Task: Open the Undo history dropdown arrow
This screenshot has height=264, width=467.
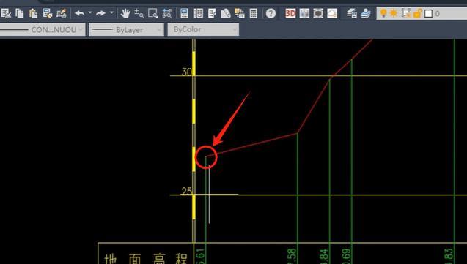Action: (x=90, y=12)
